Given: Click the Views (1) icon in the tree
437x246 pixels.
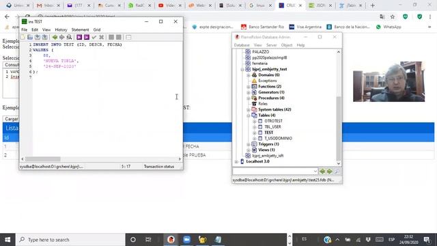Looking at the screenshot, I should pos(254,150).
